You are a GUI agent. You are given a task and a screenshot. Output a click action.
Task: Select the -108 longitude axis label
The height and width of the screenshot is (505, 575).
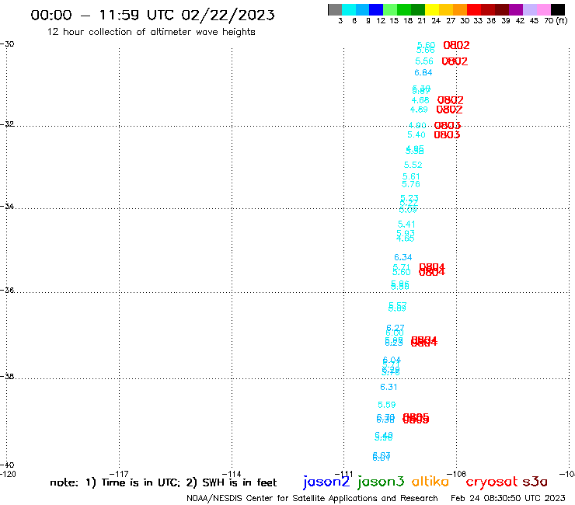[457, 474]
